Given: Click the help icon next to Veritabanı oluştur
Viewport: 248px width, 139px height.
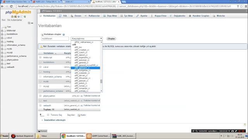Looking at the screenshot, I should [x=64, y=34].
